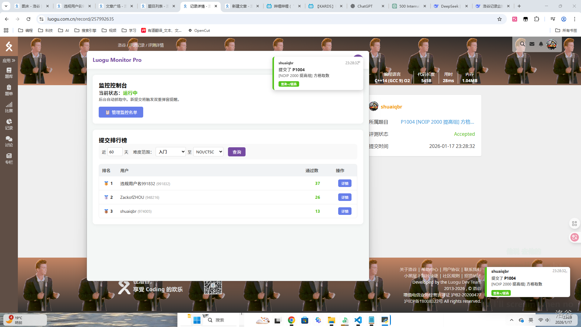Open the 讨论 discussion sidebar icon
581x327 pixels.
point(9,141)
